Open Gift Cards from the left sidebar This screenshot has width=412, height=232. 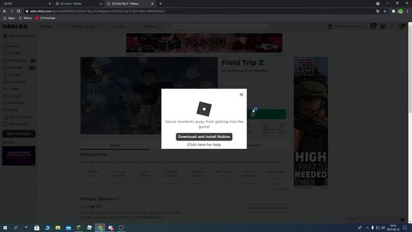(15, 124)
